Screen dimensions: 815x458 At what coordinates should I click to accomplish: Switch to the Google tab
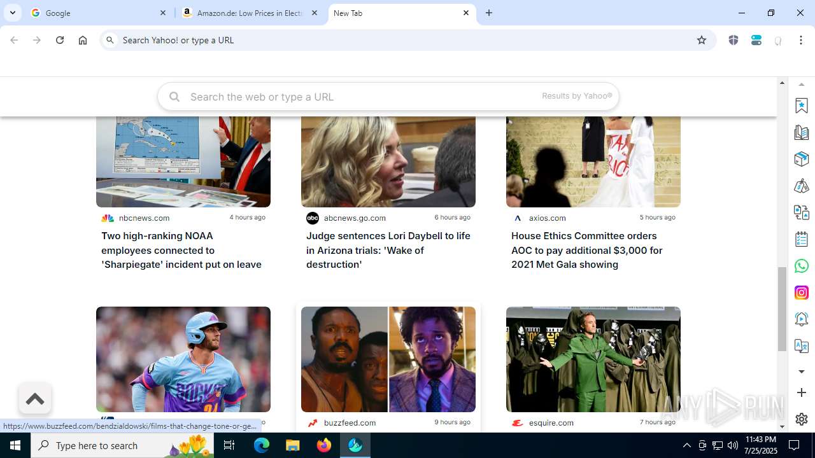point(99,13)
